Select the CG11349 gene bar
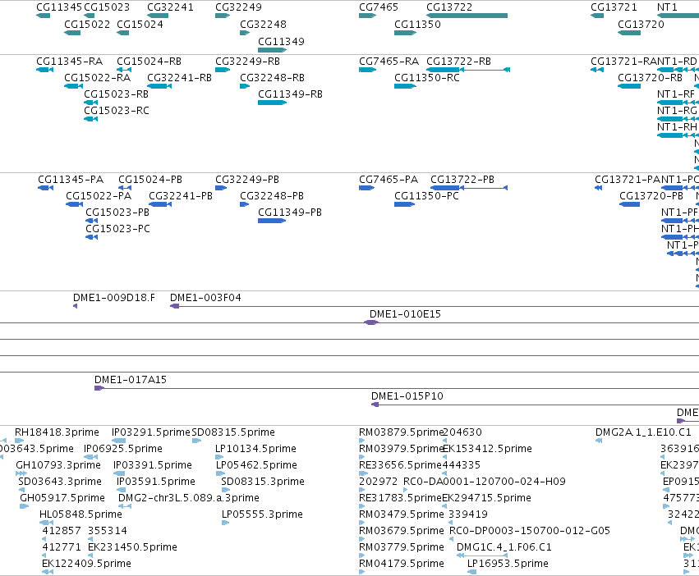Screen dimensions: 699x576 pyautogui.click(x=272, y=50)
